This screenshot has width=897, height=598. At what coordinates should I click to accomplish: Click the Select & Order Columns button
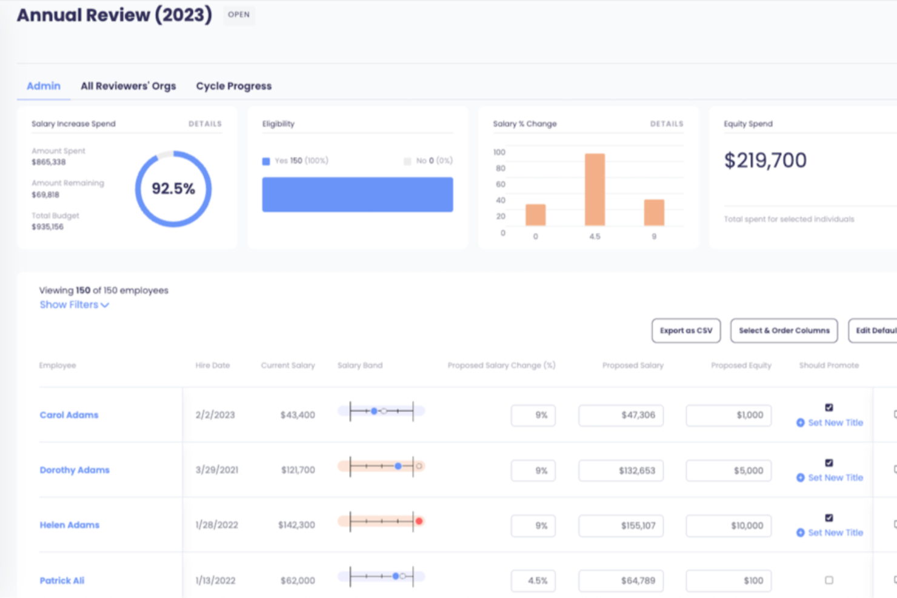pos(784,330)
